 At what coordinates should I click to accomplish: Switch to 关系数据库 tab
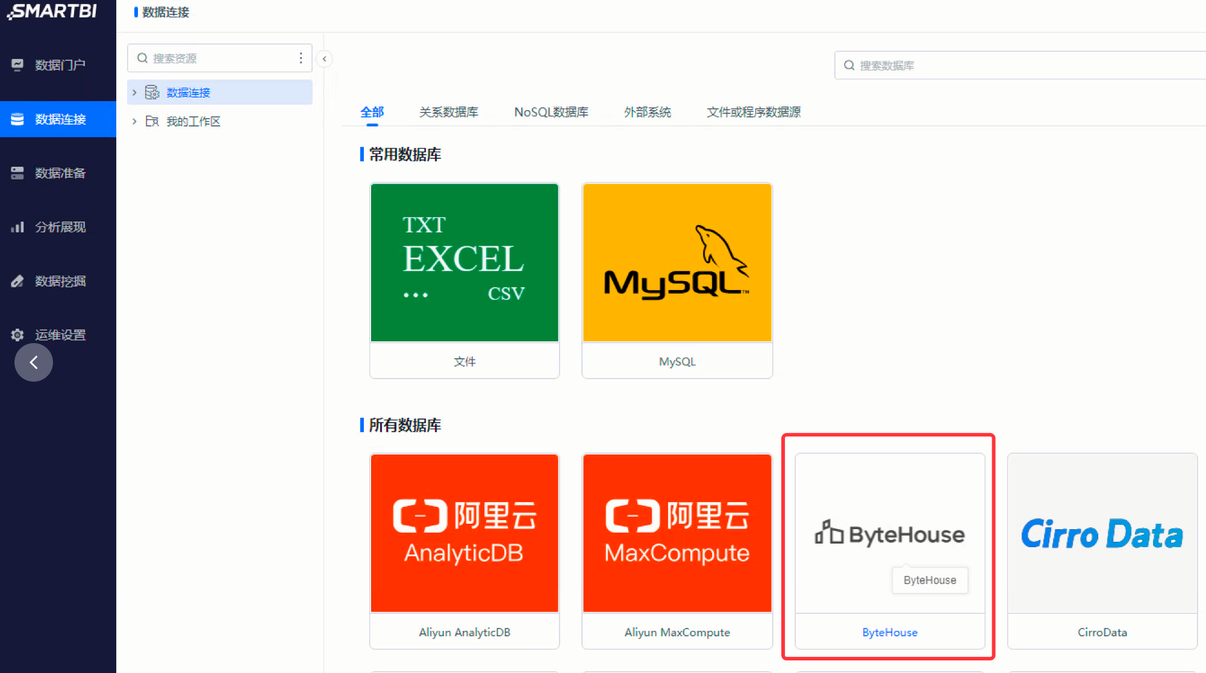click(x=449, y=112)
